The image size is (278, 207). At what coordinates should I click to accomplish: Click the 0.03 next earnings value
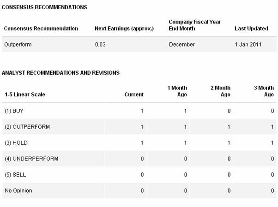pyautogui.click(x=100, y=45)
